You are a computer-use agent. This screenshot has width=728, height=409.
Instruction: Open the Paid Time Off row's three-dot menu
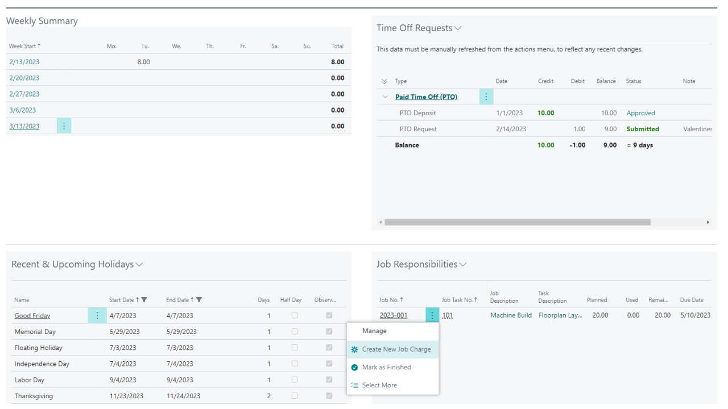(x=486, y=97)
